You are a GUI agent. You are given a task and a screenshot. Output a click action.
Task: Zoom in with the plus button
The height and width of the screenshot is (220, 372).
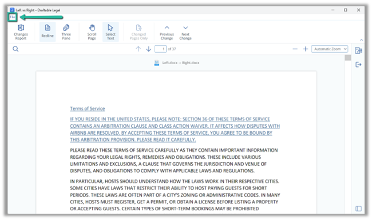tap(306, 49)
